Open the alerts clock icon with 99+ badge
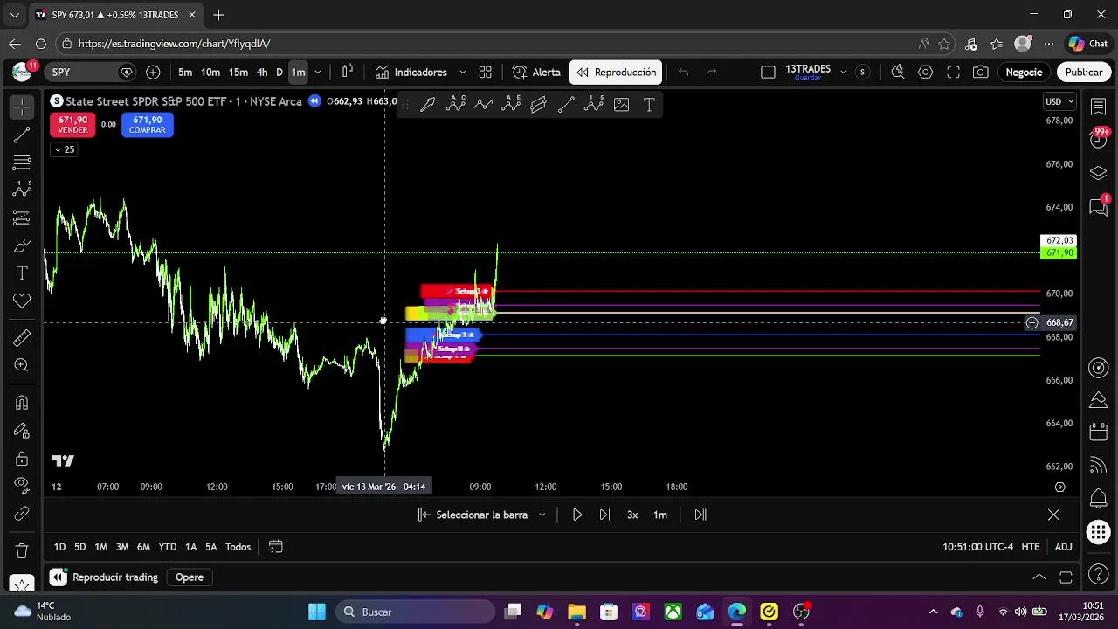 click(x=1099, y=139)
